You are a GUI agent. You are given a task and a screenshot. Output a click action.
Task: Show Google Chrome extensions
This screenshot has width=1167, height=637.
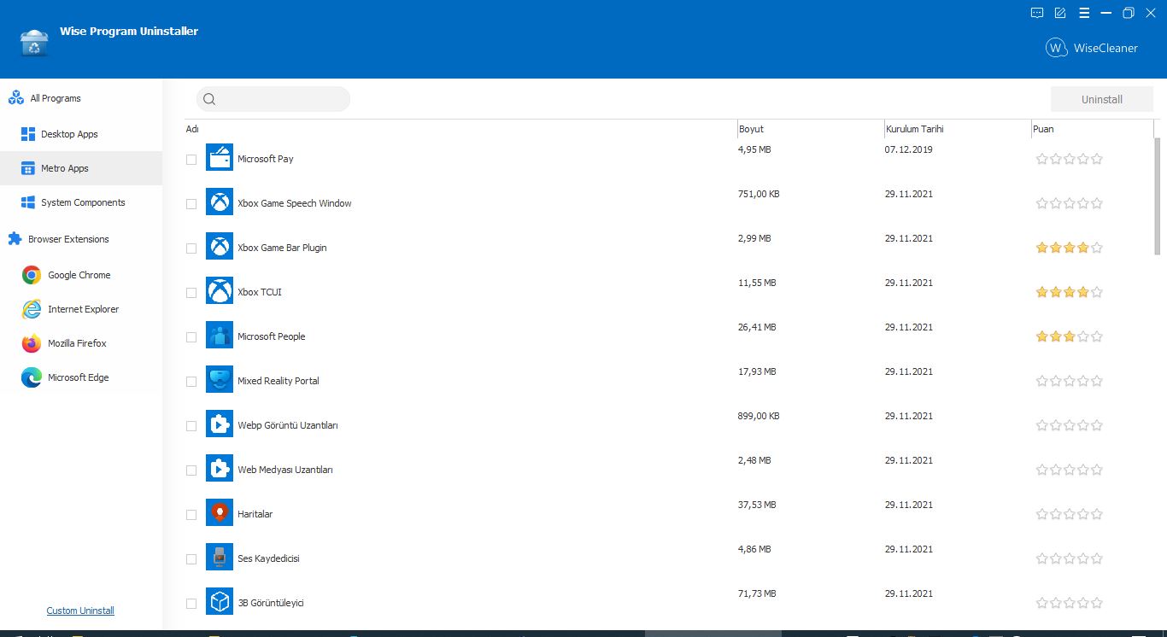tap(81, 275)
